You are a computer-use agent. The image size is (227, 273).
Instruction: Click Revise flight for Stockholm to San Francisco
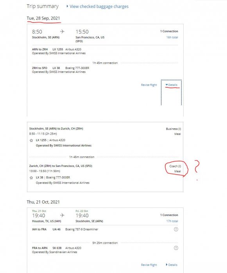coord(149,85)
